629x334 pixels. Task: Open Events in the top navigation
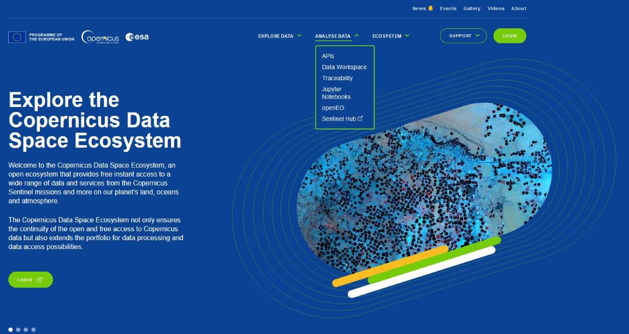(x=448, y=8)
